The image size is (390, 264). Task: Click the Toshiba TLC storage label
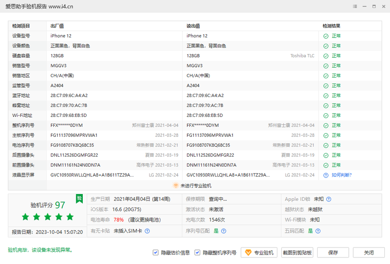(302, 56)
